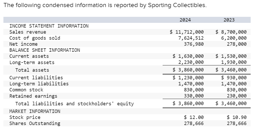Click the 'Shares Outstanding' row label
The height and width of the screenshot is (135, 262).
pos(35,123)
